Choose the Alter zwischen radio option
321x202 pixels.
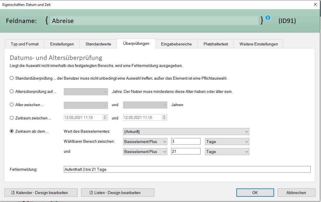pyautogui.click(x=12, y=105)
